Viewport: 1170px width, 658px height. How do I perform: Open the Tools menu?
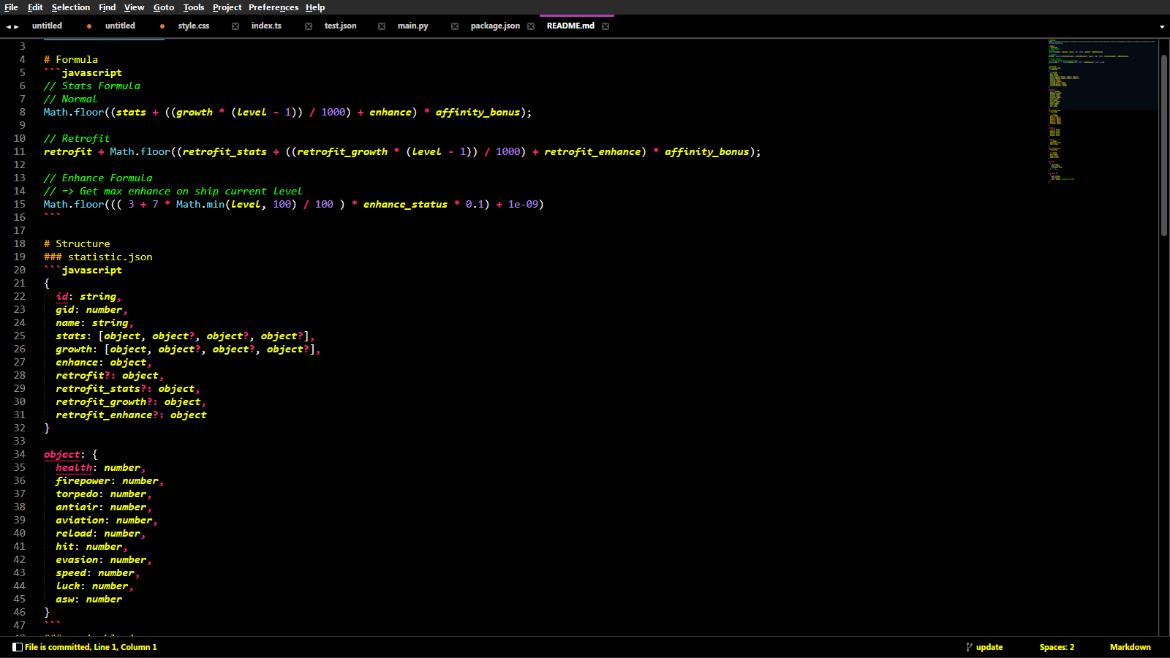click(x=194, y=7)
